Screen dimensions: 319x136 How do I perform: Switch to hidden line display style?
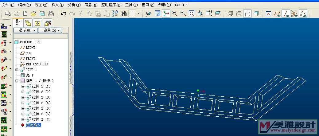(239, 14)
